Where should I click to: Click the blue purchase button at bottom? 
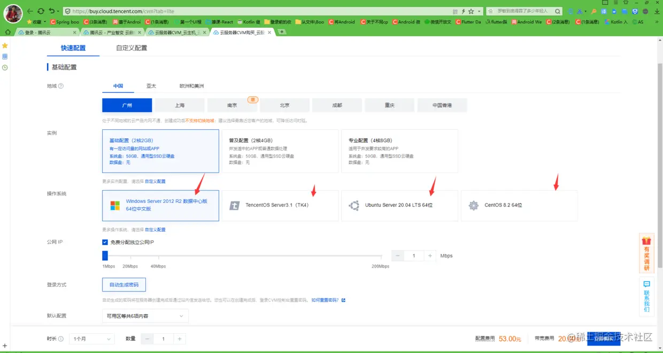click(x=604, y=339)
